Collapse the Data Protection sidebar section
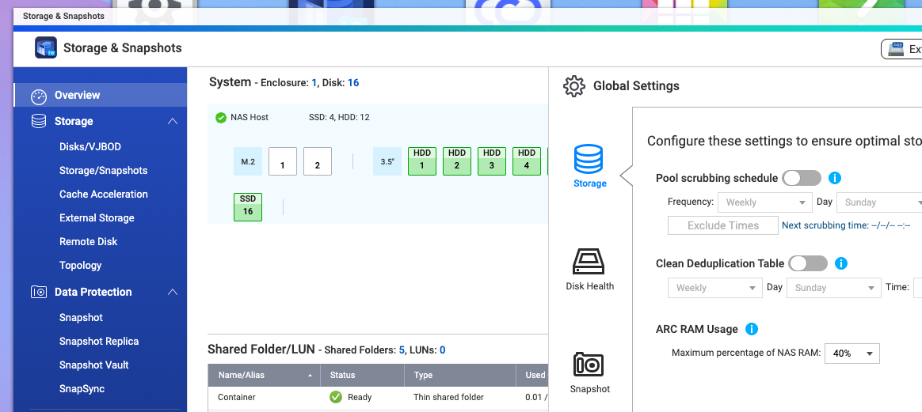 pos(172,292)
